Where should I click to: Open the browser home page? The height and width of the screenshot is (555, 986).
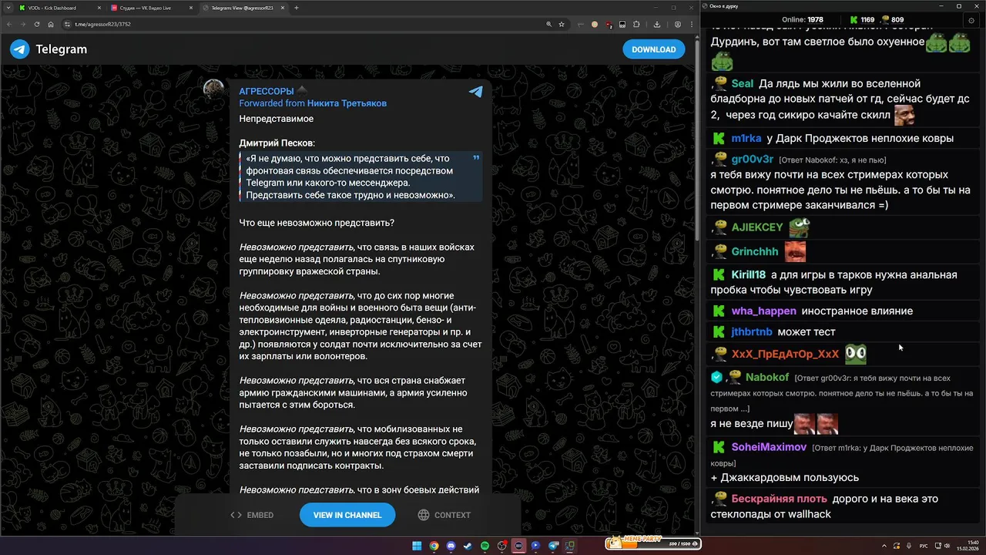coord(51,24)
